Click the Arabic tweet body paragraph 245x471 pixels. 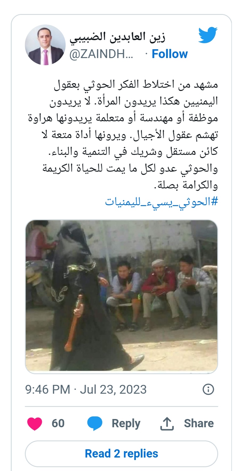point(123,135)
